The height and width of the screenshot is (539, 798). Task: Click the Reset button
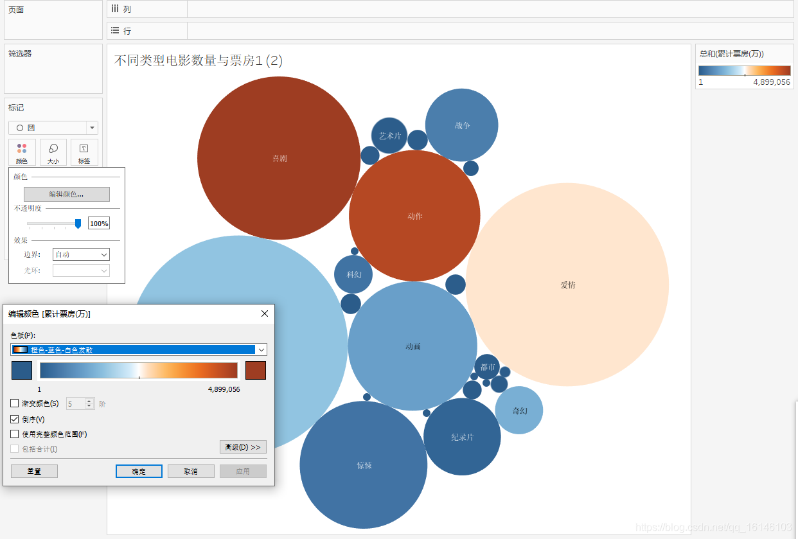pyautogui.click(x=34, y=472)
